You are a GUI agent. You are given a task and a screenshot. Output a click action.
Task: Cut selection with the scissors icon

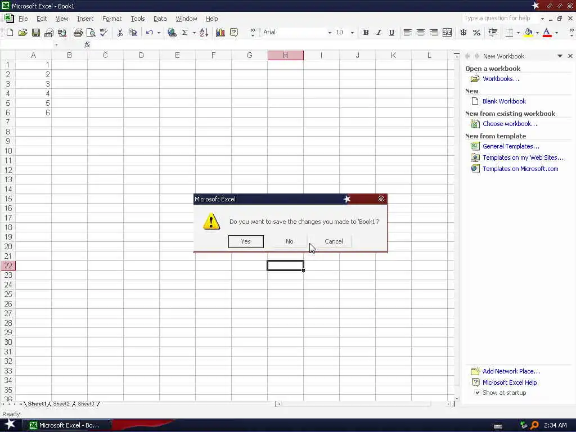[120, 33]
